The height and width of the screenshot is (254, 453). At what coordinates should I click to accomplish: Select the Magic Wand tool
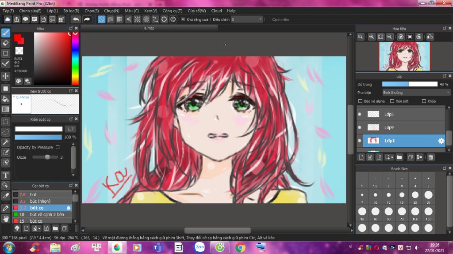click(x=6, y=142)
